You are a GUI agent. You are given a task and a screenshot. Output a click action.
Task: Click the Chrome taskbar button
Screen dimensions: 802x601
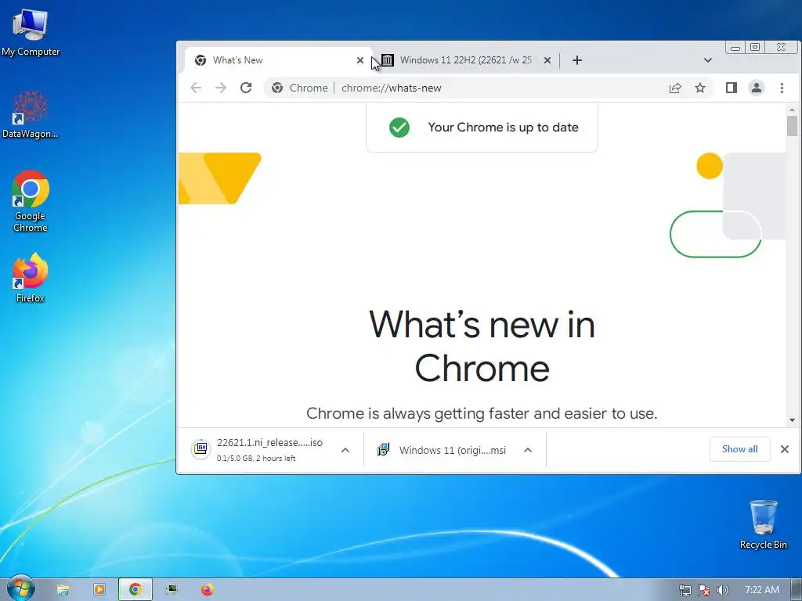pyautogui.click(x=135, y=590)
